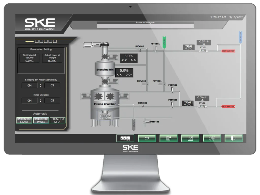Open the gear settings screen
Image resolution: width=260 pixels, height=195 pixels.
[212, 138]
